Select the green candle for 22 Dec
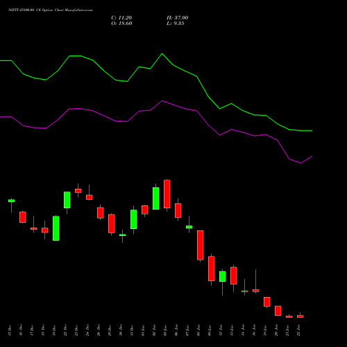This screenshot has width=347, height=347. (x=67, y=200)
